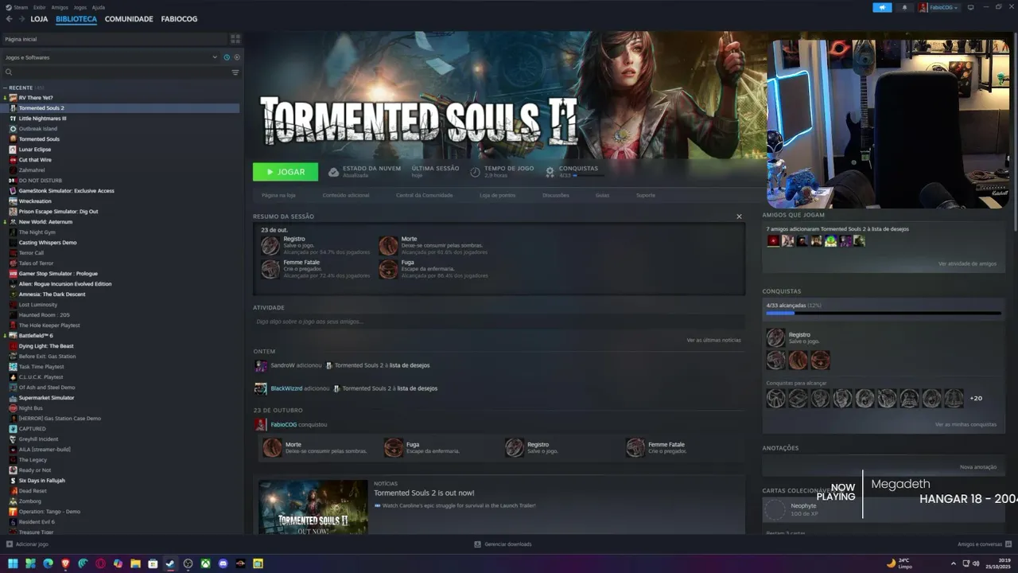Open the Suporte tab

tap(646, 195)
